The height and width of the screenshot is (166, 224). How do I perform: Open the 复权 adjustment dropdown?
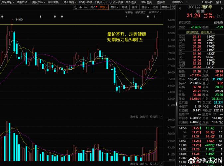point(104,7)
